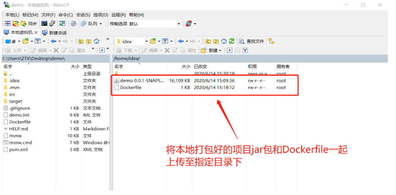Viewport: 396px width, 195px height.
Task: Open the filter icon in the remote panel
Action: [x=165, y=41]
